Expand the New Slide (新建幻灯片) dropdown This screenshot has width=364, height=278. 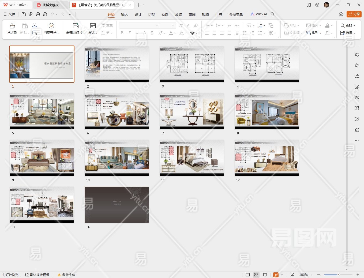click(x=76, y=33)
